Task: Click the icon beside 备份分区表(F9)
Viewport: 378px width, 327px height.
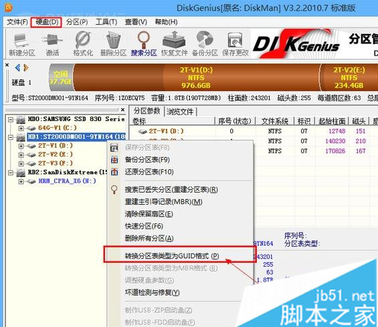Action: [114, 160]
